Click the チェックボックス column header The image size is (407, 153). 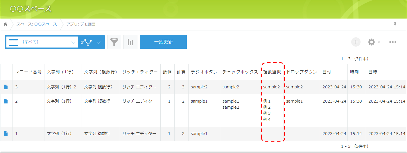240,72
